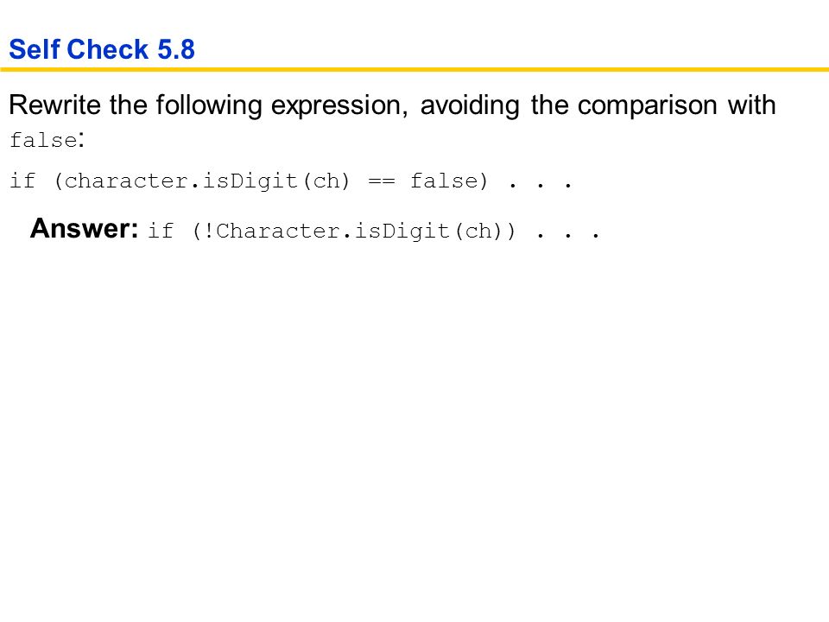Click the ellipsis after the question code
Image resolution: width=829 pixels, height=622 pixels.
[541, 185]
